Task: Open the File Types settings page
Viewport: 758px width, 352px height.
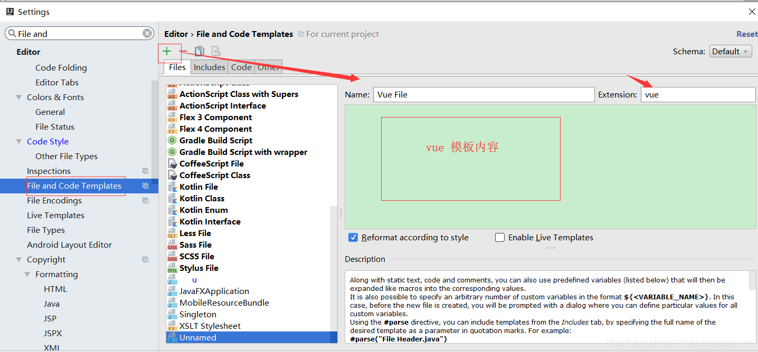Action: click(x=46, y=230)
